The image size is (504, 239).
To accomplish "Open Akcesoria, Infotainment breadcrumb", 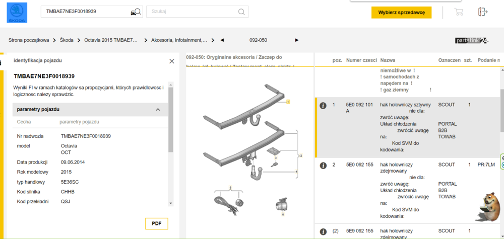I will [x=179, y=40].
